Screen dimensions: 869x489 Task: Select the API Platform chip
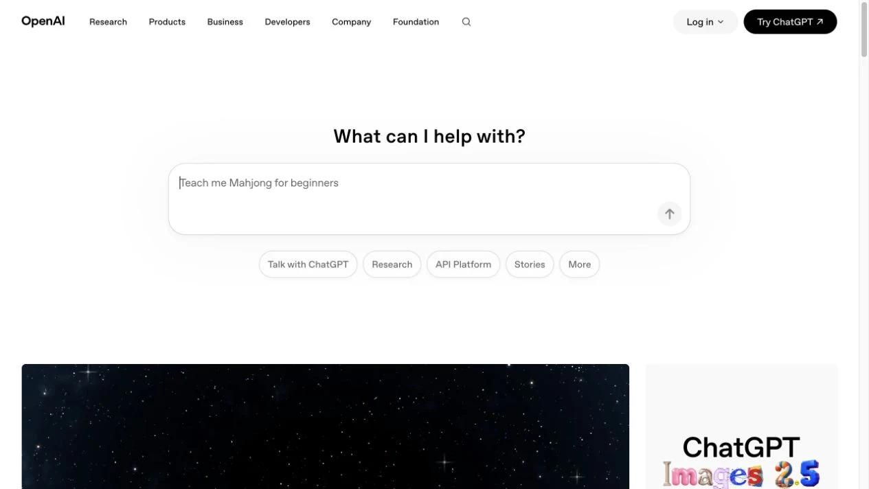(463, 264)
